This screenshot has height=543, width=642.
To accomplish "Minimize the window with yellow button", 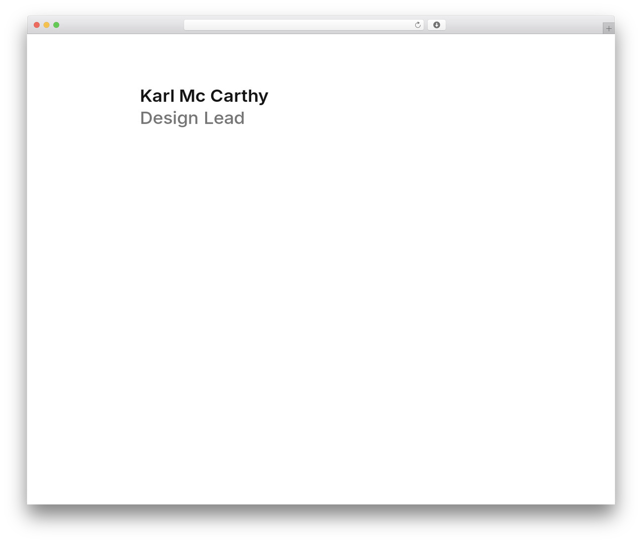I will click(47, 25).
